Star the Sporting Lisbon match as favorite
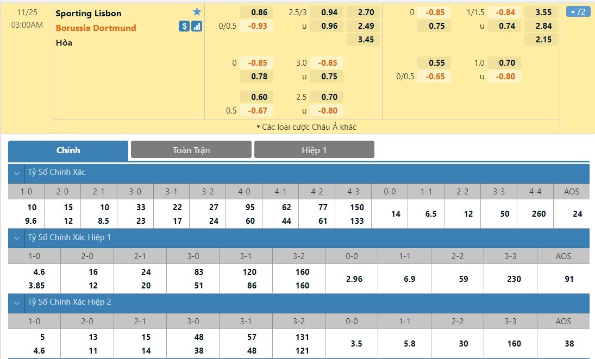 coord(197,12)
